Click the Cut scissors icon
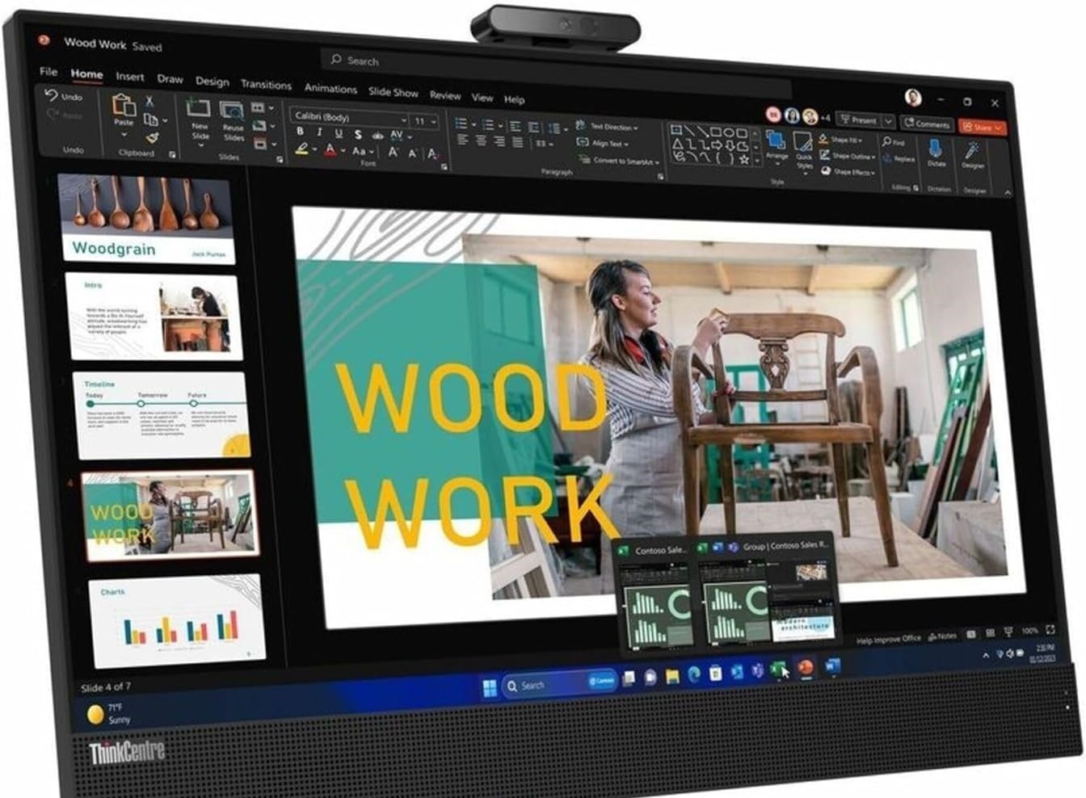This screenshot has width=1086, height=798. tap(149, 101)
